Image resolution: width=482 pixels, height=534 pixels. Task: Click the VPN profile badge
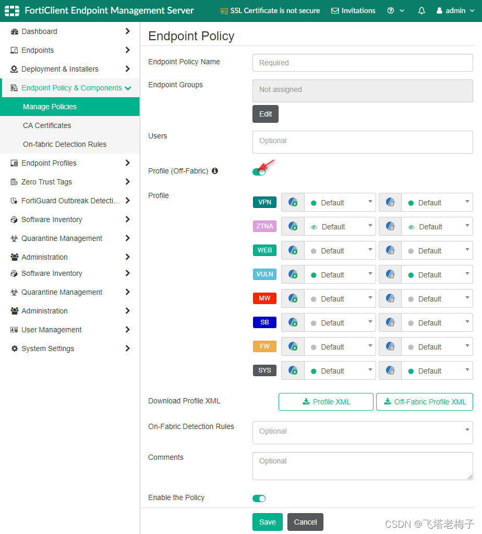click(x=264, y=202)
